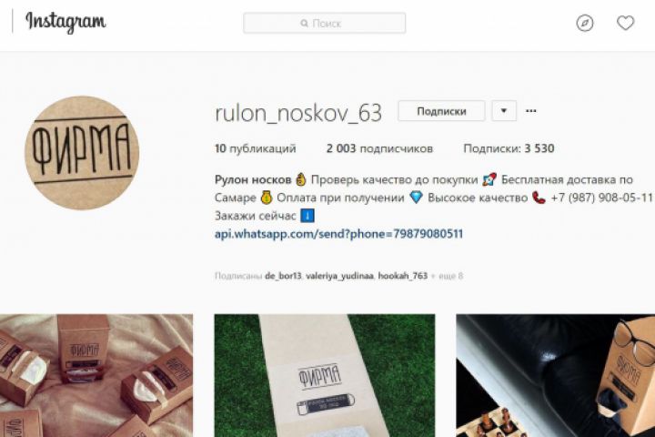The image size is (655, 437).
Task: Open the Explore compass icon
Action: (585, 23)
